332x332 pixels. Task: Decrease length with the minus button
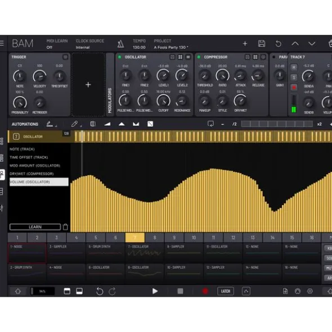(x=222, y=124)
